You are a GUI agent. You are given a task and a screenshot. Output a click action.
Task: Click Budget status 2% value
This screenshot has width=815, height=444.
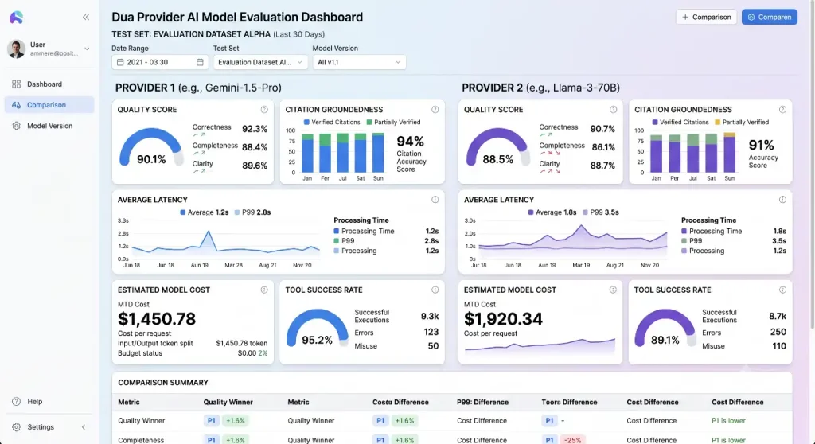(x=263, y=353)
